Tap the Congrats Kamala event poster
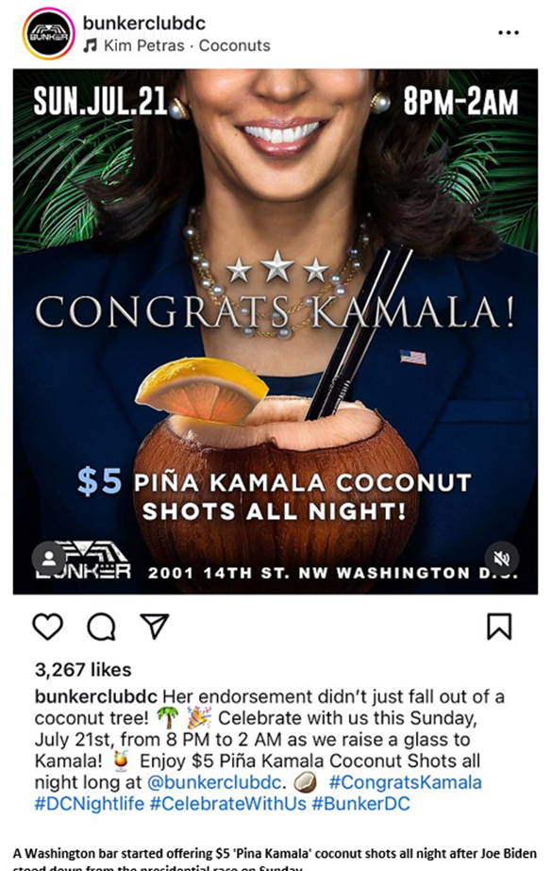Viewport: 551px width, 871px height. (x=275, y=331)
